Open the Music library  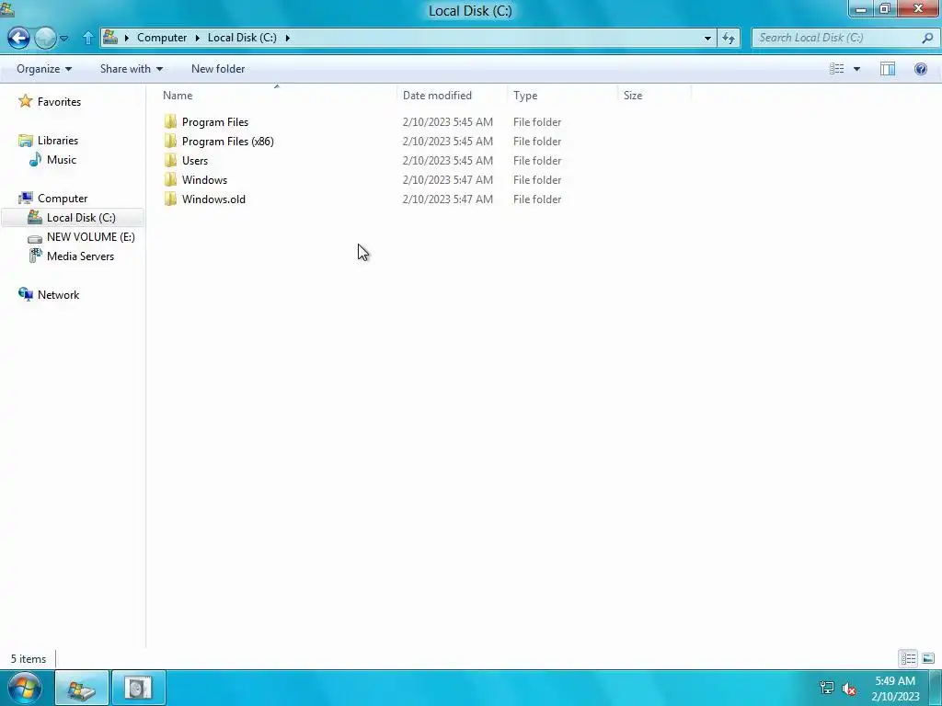click(x=62, y=160)
